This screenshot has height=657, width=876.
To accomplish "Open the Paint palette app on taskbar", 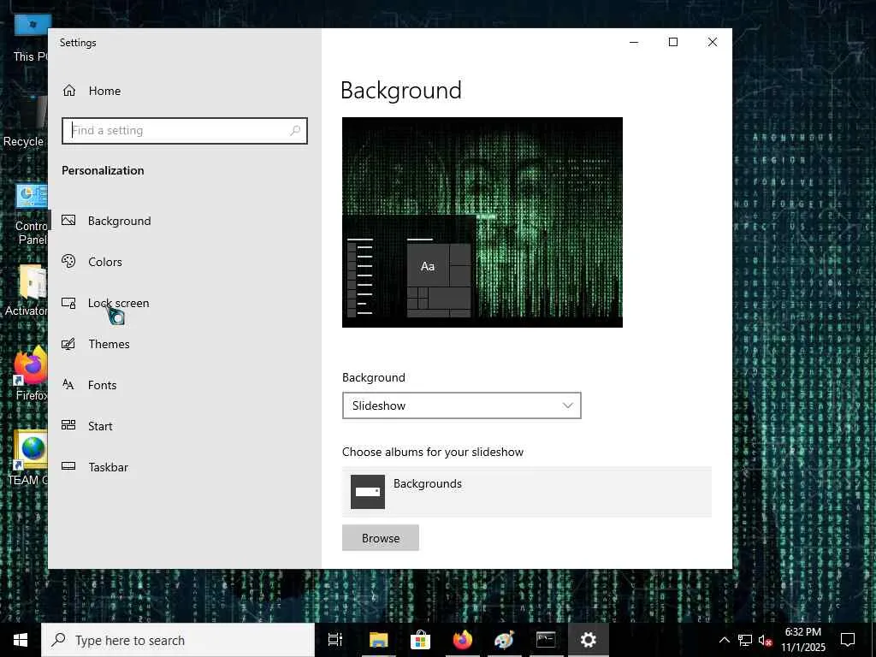I will pyautogui.click(x=504, y=640).
